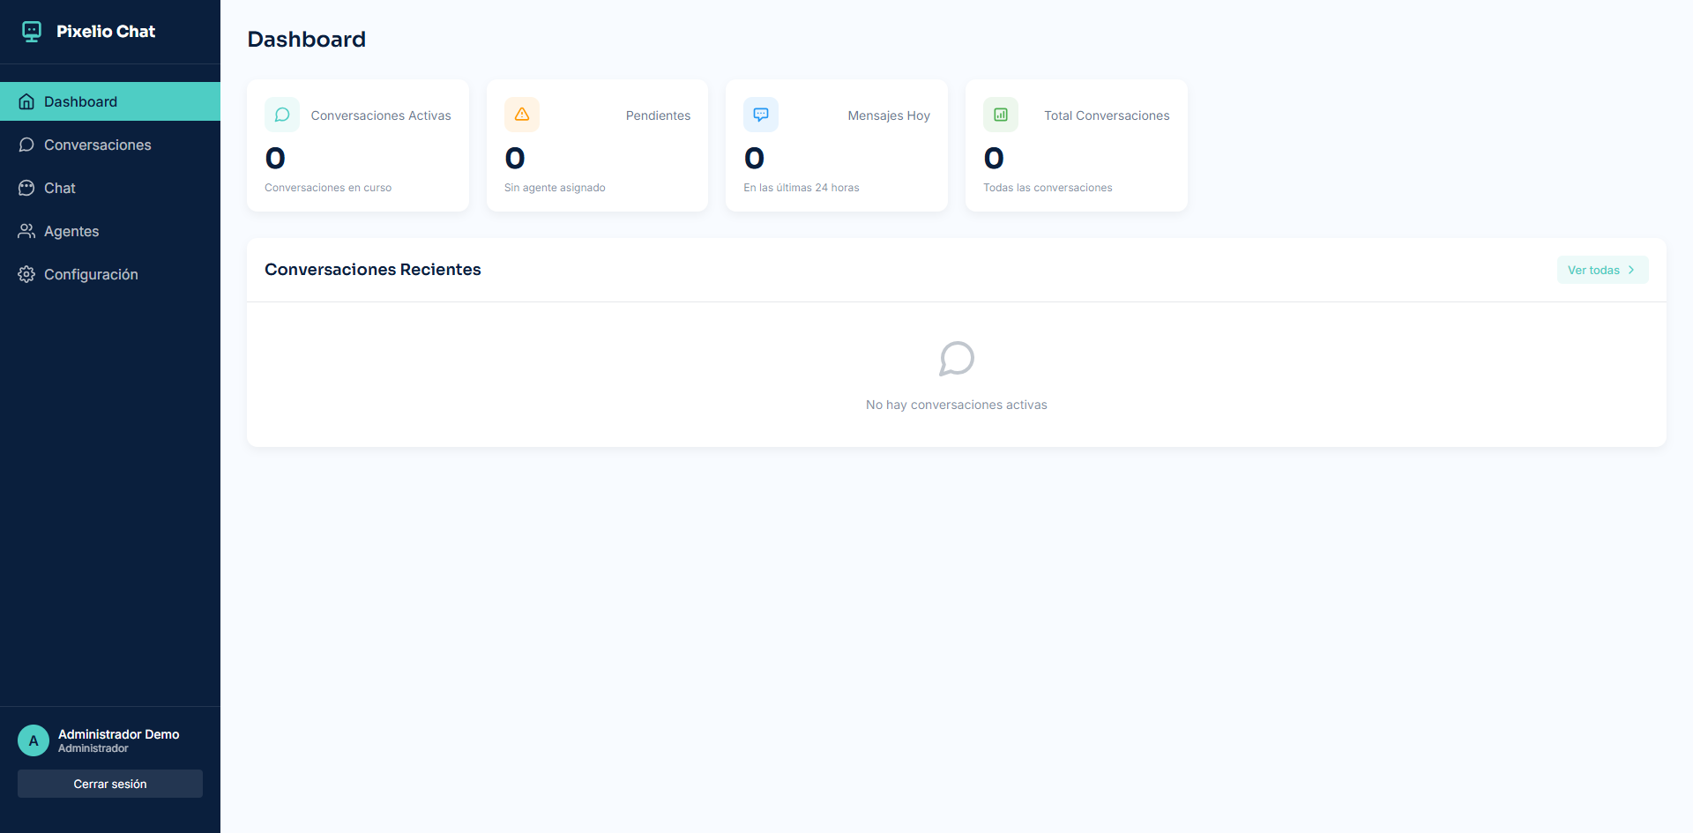Image resolution: width=1693 pixels, height=833 pixels.
Task: Go to Conversaciones in the sidebar
Action: point(110,145)
